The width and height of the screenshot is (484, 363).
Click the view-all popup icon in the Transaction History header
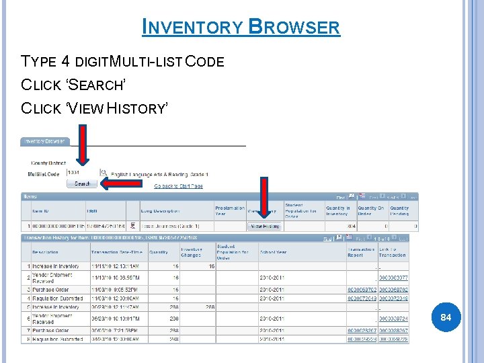(x=339, y=237)
